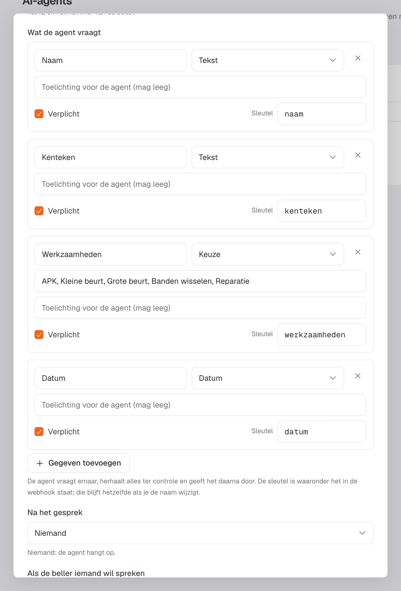Expand the Datum type dropdown

pos(268,378)
